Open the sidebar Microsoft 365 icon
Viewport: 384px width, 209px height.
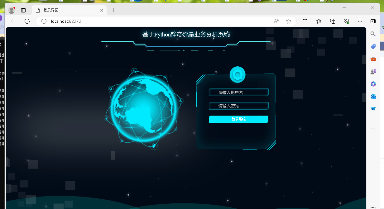point(373,84)
